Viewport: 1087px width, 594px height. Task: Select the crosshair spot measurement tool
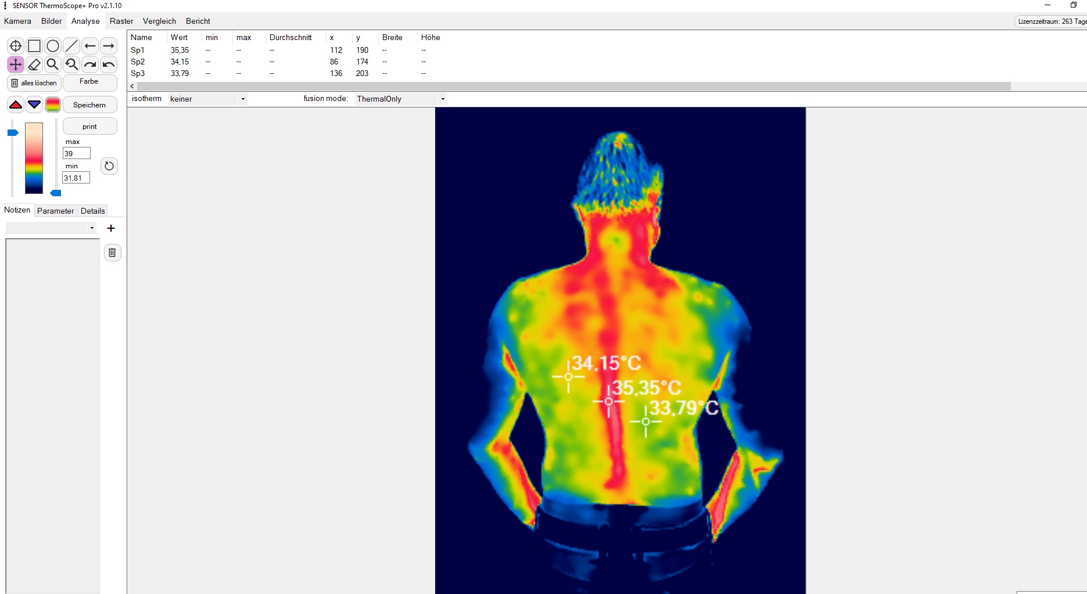coord(15,46)
